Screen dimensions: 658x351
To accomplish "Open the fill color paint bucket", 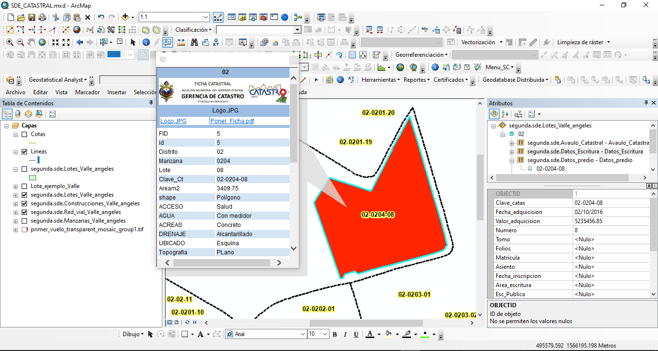I will pyautogui.click(x=389, y=334).
